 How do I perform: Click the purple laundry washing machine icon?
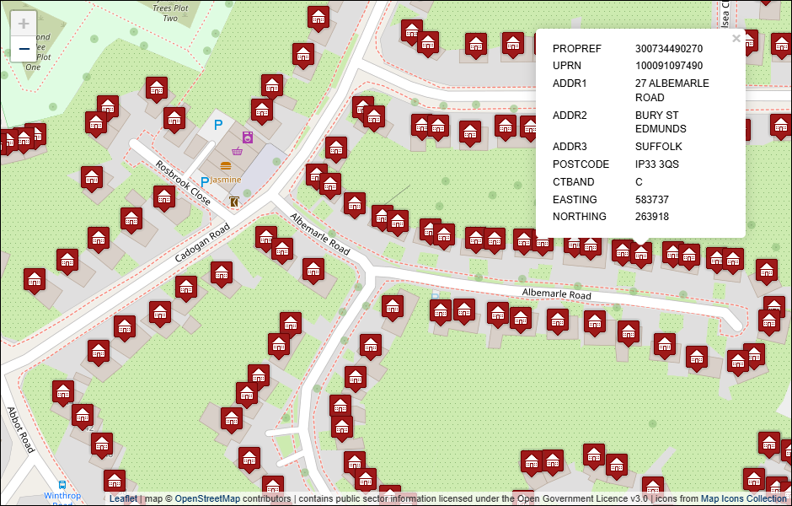[x=248, y=137]
